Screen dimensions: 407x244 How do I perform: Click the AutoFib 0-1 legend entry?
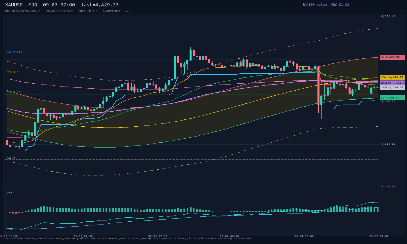[x=88, y=11]
